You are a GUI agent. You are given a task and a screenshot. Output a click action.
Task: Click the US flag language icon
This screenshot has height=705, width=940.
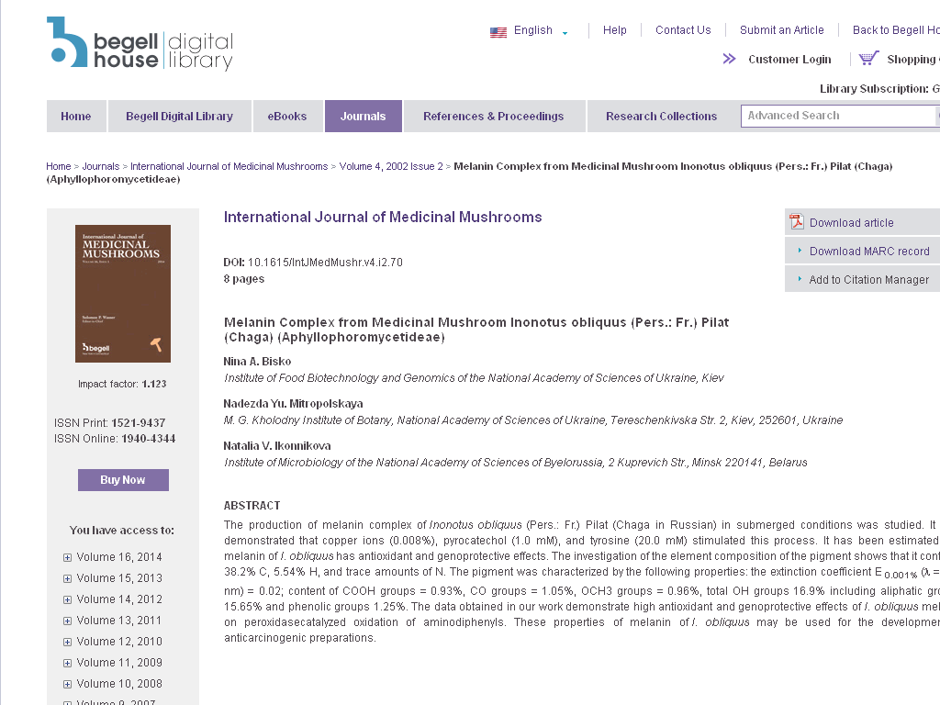click(x=498, y=32)
